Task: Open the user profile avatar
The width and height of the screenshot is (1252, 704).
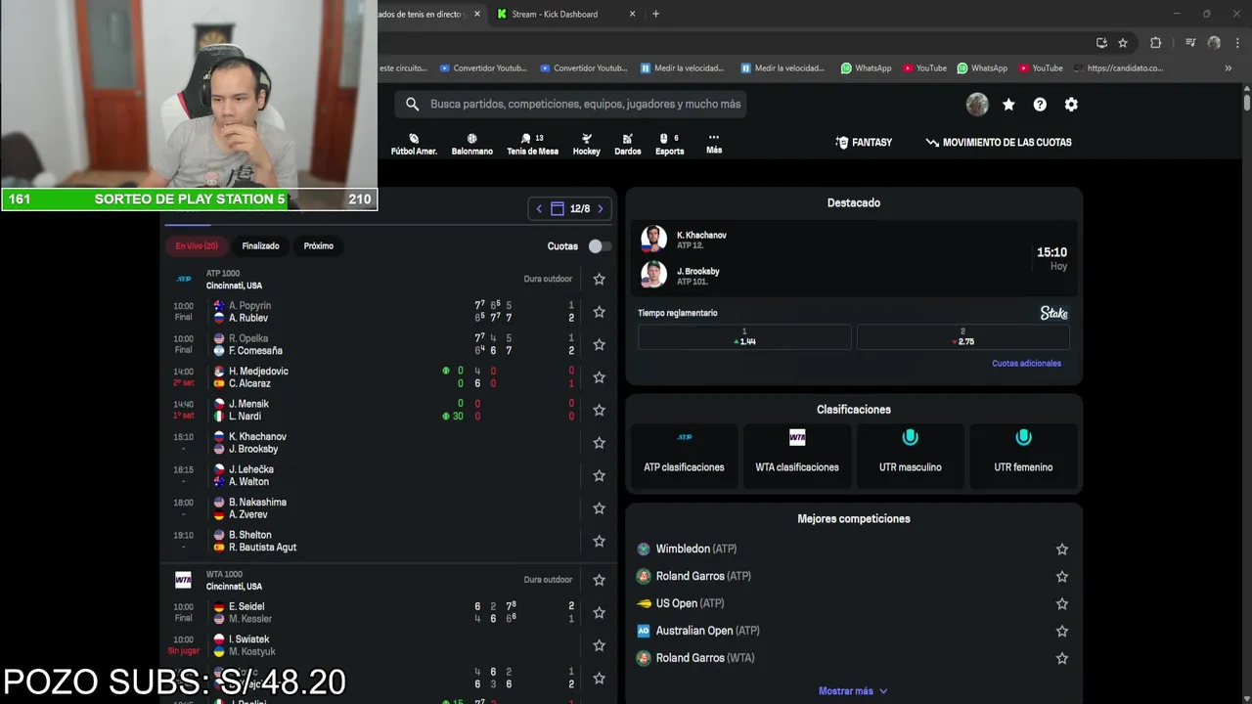Action: [977, 105]
